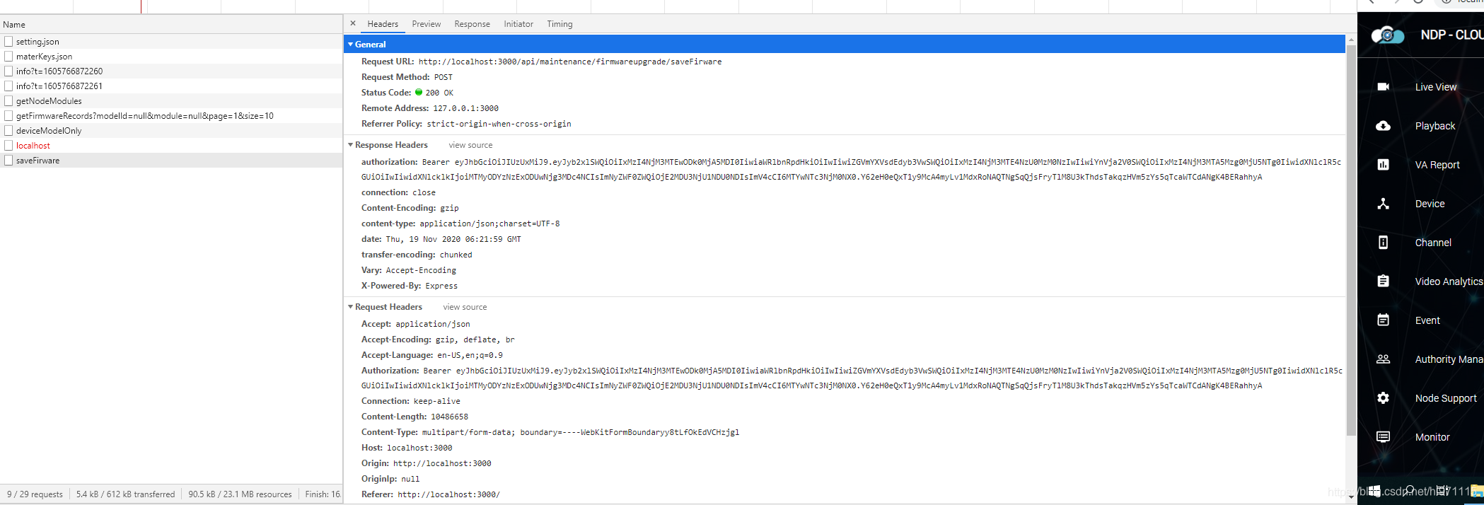The height and width of the screenshot is (505, 1484).
Task: Click the Video Analytics clipboard icon
Action: (1383, 281)
